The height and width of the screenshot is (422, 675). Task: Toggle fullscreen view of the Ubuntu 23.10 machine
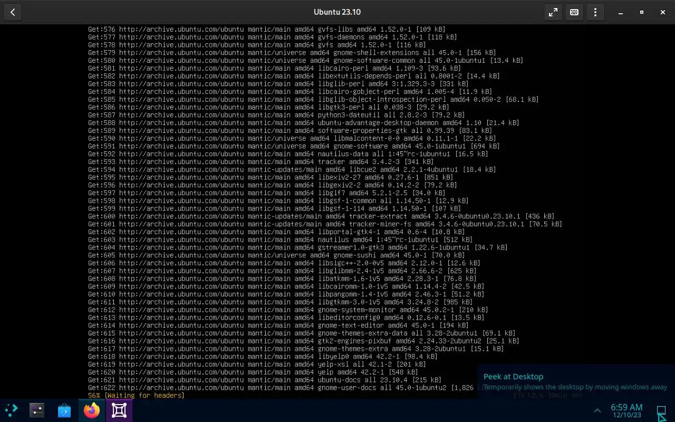(x=553, y=12)
